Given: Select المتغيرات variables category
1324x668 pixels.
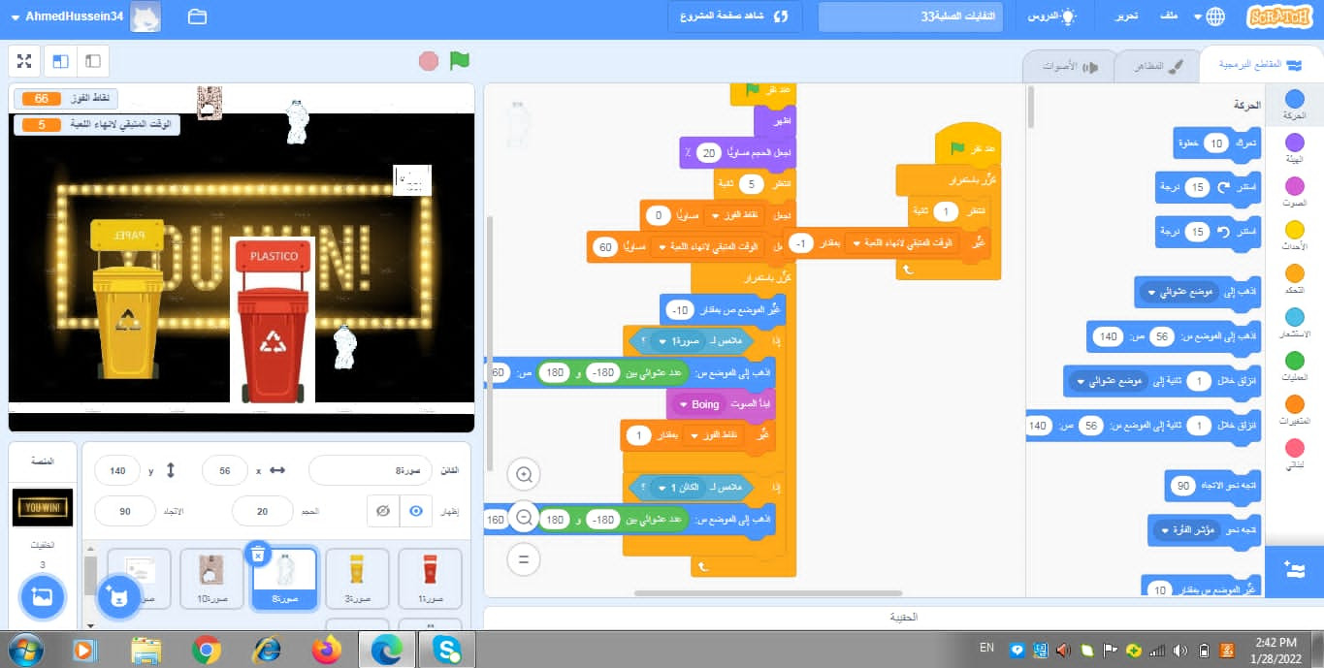Looking at the screenshot, I should pyautogui.click(x=1294, y=411).
